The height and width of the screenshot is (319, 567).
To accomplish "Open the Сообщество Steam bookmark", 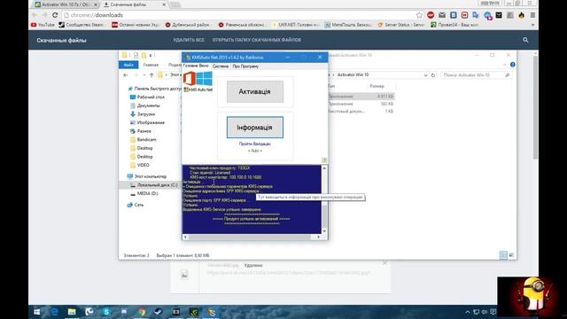I will pyautogui.click(x=82, y=25).
